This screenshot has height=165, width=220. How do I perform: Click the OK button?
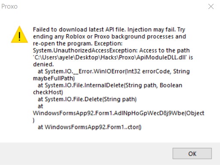[192, 153]
